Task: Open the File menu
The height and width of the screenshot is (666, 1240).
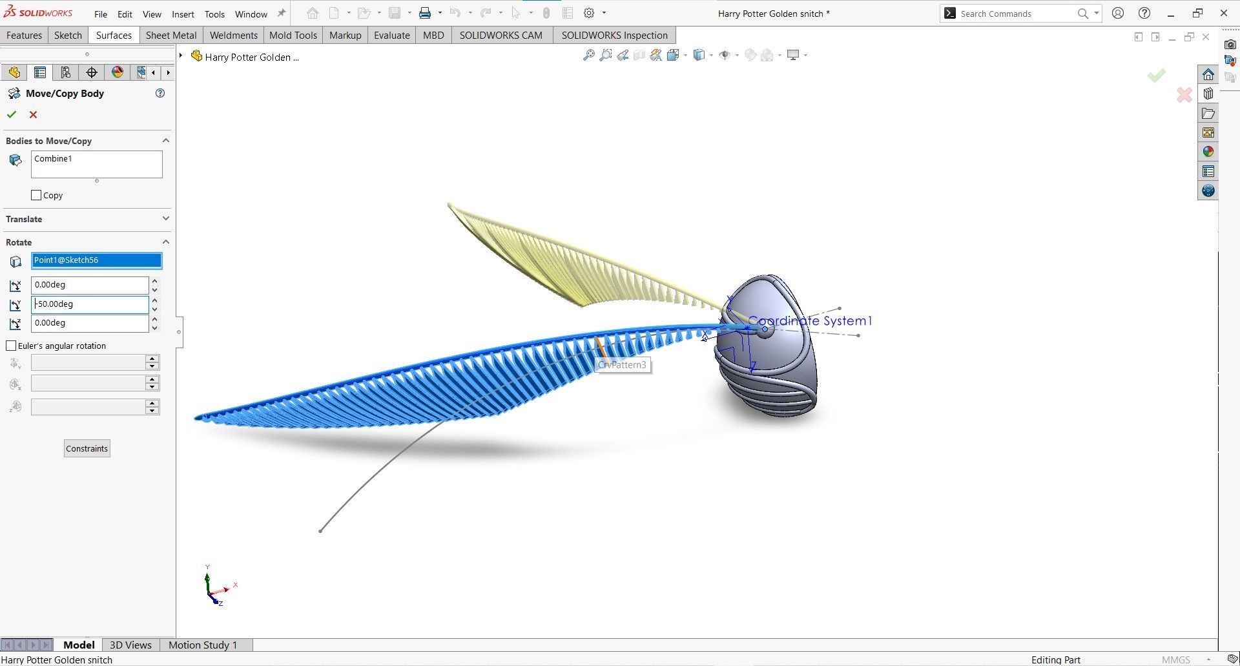Action: pyautogui.click(x=101, y=14)
